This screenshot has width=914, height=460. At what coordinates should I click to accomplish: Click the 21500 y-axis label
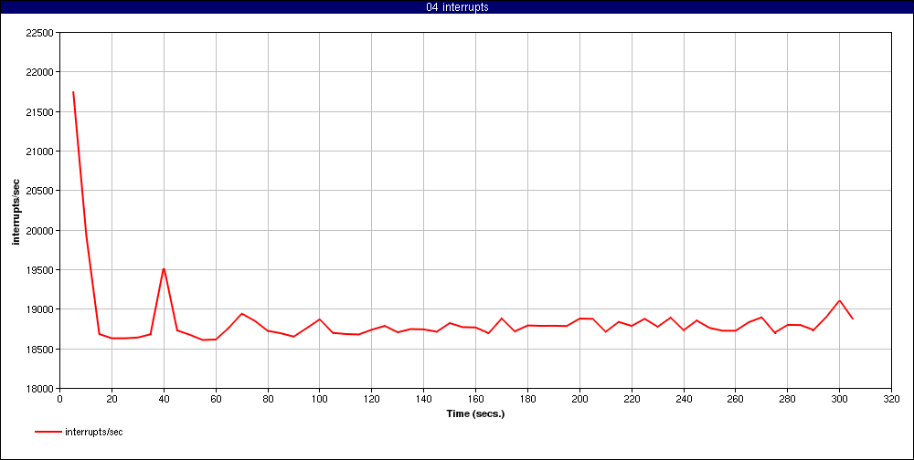[40, 111]
